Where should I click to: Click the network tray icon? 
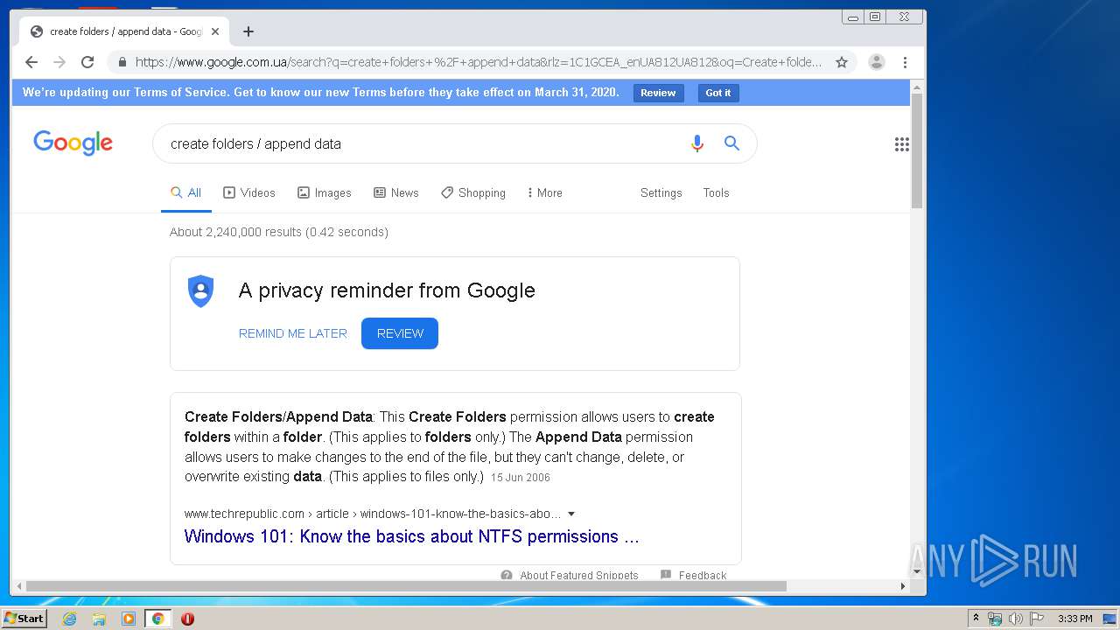pyautogui.click(x=995, y=619)
